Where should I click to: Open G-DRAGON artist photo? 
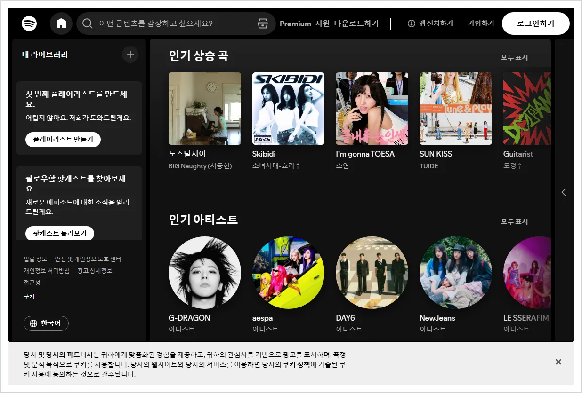point(205,273)
